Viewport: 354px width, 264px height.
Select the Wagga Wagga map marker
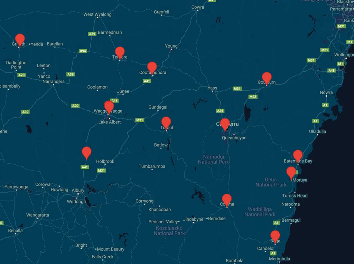click(x=109, y=106)
